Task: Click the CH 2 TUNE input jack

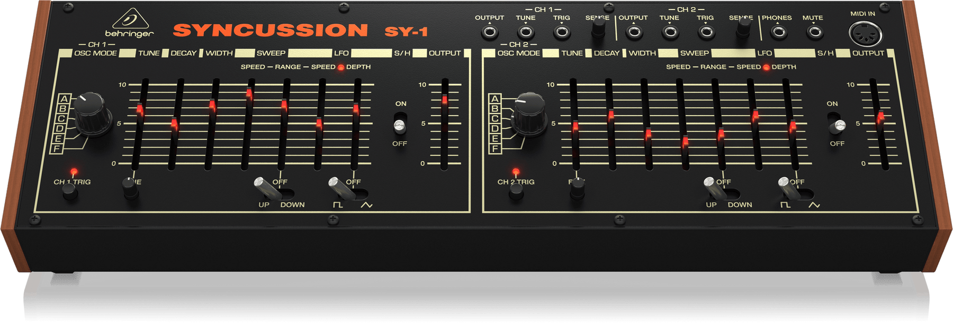Action: (x=670, y=32)
